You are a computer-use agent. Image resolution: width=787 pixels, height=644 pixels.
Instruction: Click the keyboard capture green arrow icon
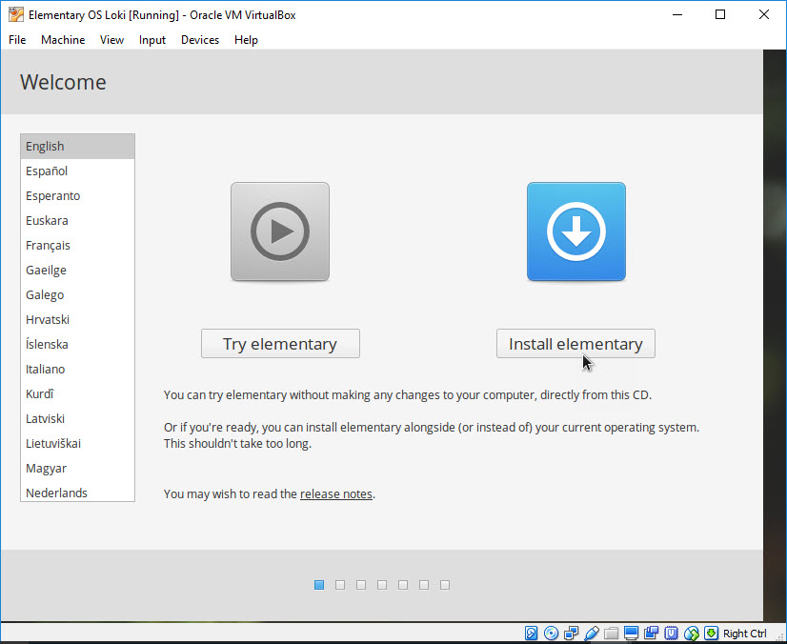coord(711,633)
